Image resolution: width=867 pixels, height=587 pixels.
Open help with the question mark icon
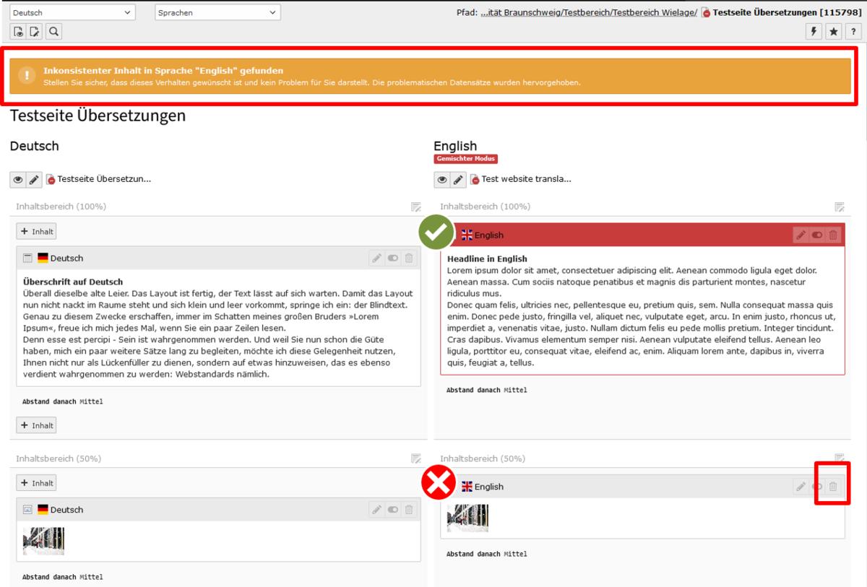[x=853, y=31]
